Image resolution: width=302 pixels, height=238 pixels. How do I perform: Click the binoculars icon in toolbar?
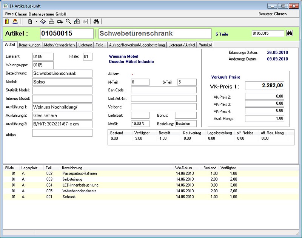point(96,22)
